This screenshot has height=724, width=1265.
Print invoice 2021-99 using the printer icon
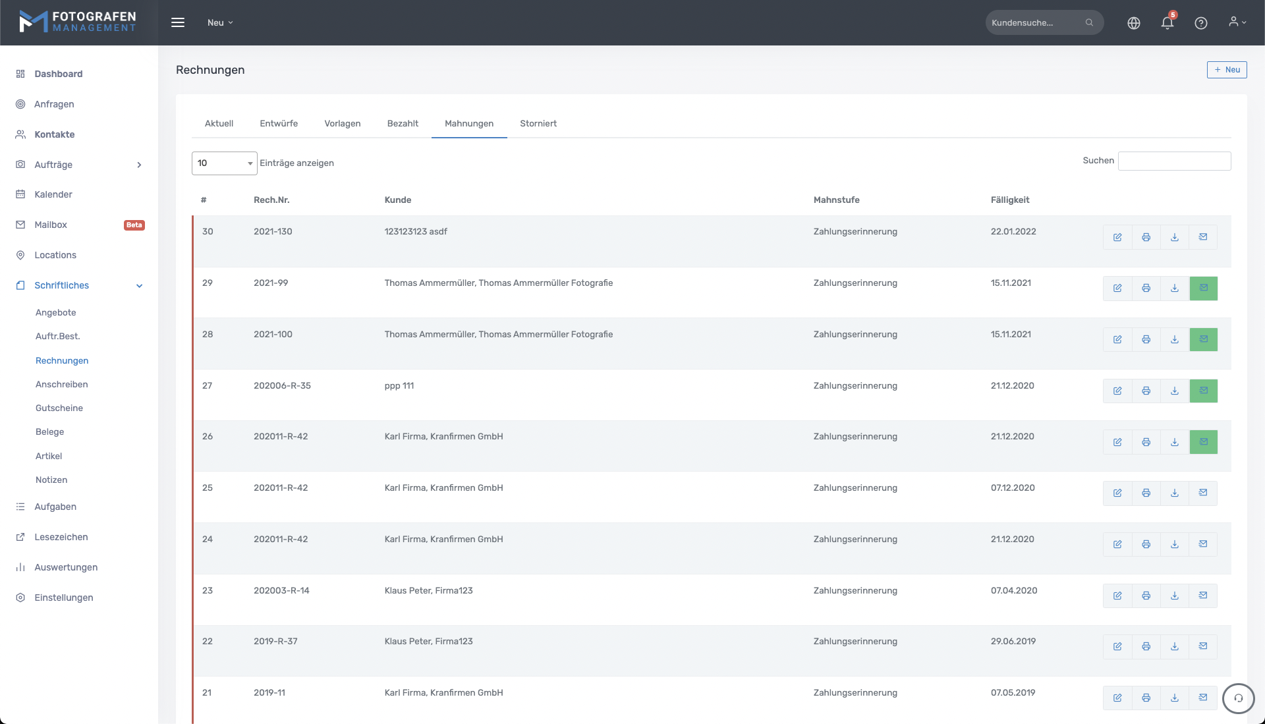click(1146, 289)
